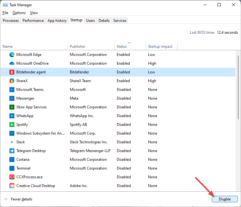
Task: Switch to the Users tab
Action: pos(90,21)
